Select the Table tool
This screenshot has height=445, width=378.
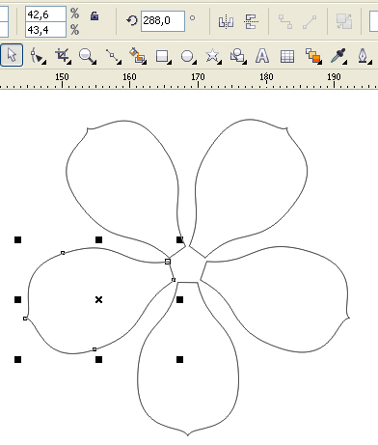[x=287, y=56]
